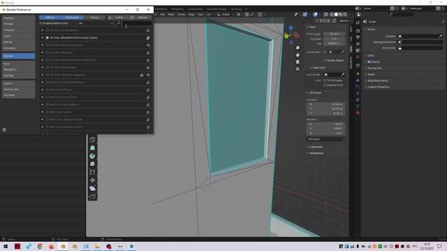Toggle the Community add-ons filter button
Image resolution: width=447 pixels, height=251 pixels.
coord(72,17)
